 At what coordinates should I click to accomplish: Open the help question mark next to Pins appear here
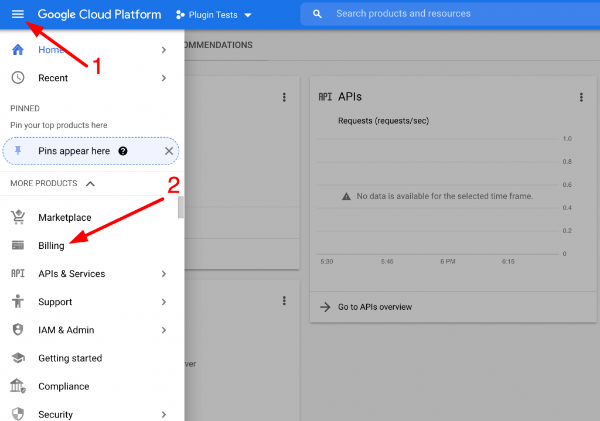coord(123,151)
